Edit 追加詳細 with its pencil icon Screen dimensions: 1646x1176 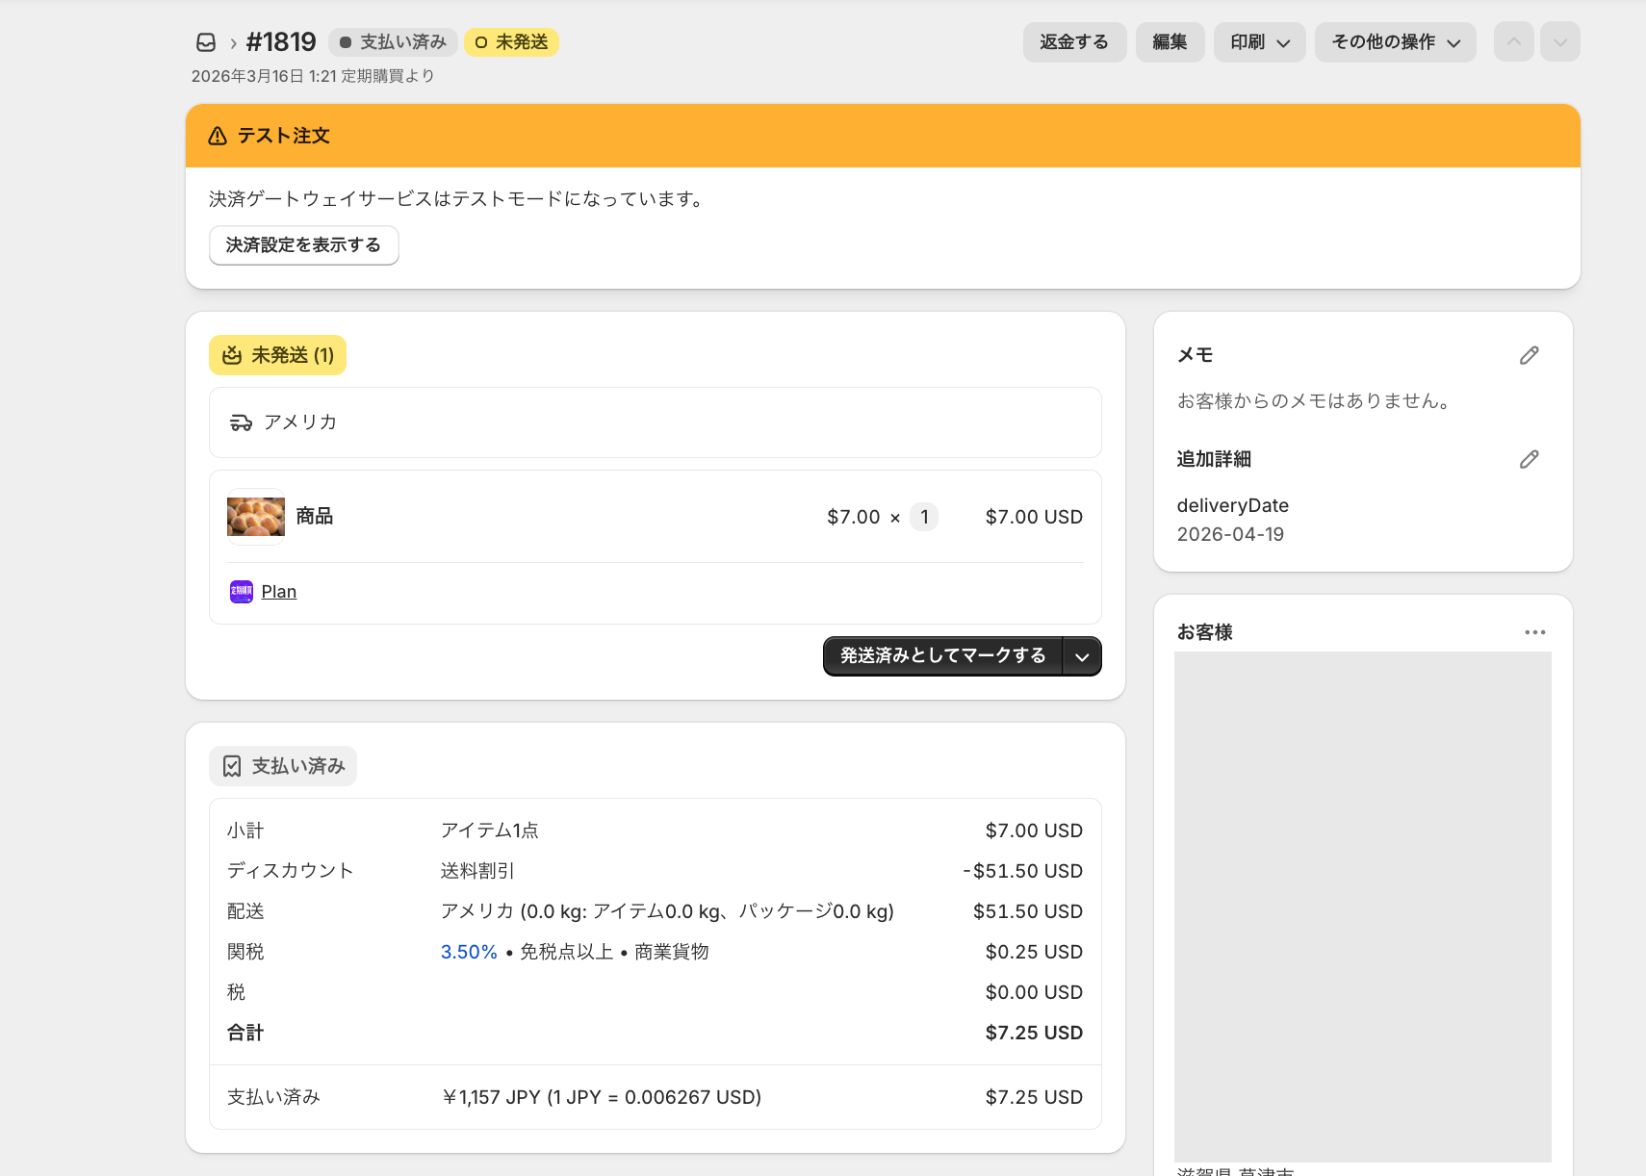pyautogui.click(x=1529, y=460)
